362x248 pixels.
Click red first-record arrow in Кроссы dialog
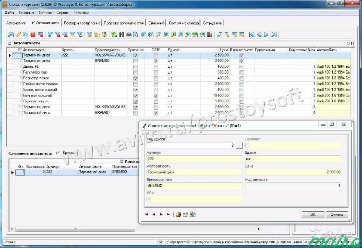pyautogui.click(x=146, y=215)
